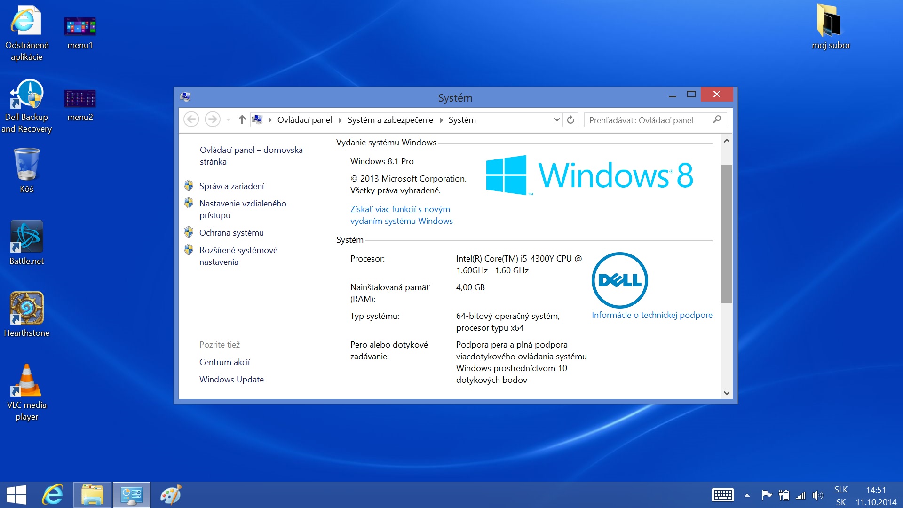The image size is (903, 508).
Task: Open address bar history dropdown
Action: click(557, 119)
